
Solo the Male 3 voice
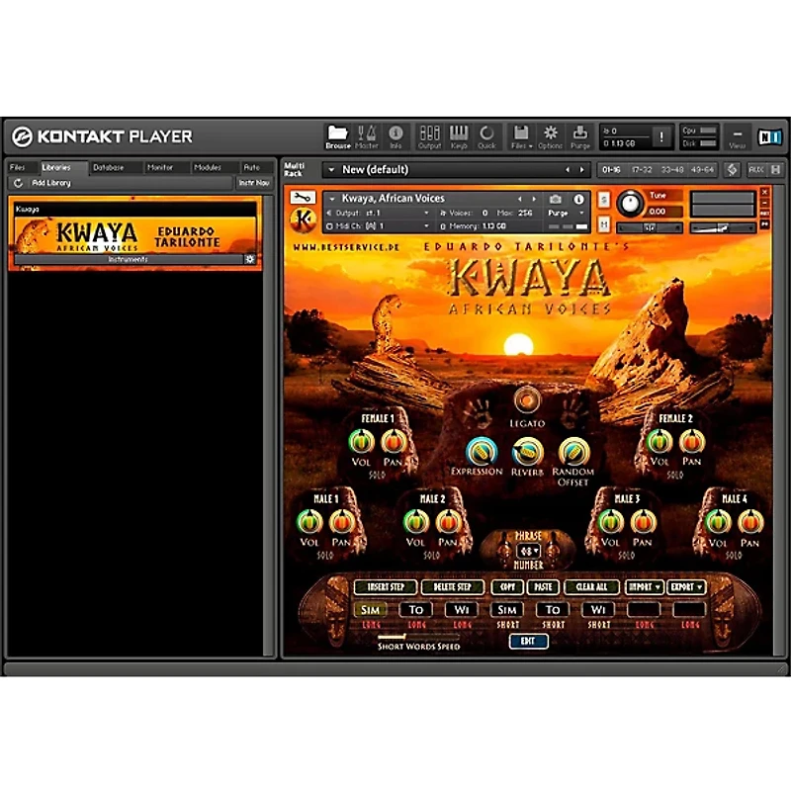(627, 556)
